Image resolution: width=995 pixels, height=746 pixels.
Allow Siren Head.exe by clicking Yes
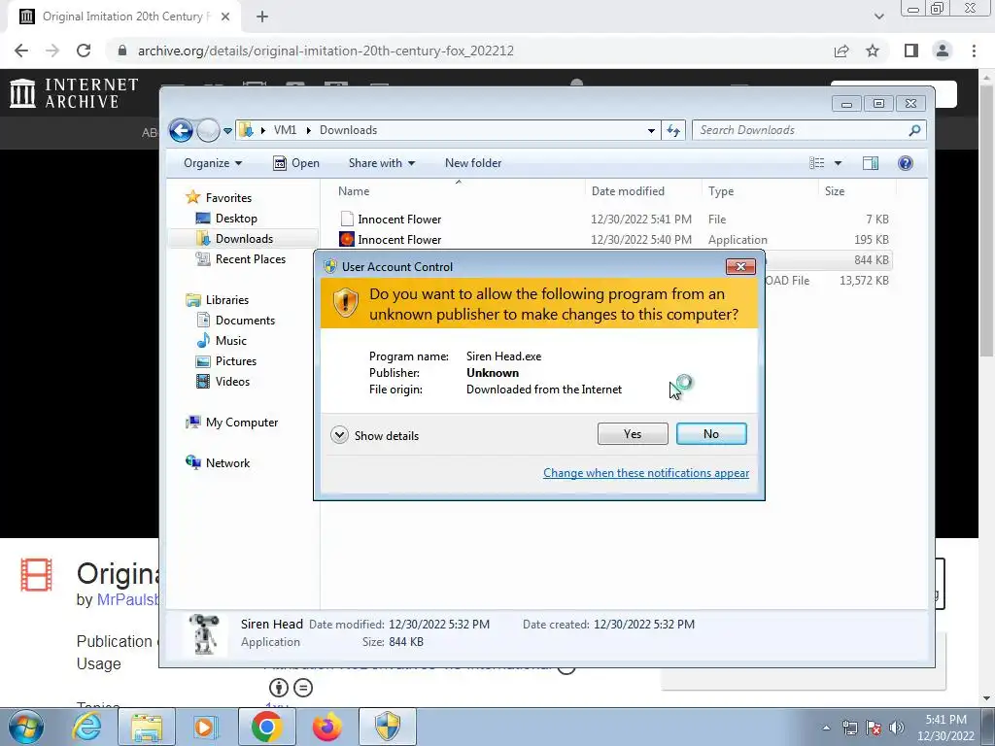[x=632, y=434]
